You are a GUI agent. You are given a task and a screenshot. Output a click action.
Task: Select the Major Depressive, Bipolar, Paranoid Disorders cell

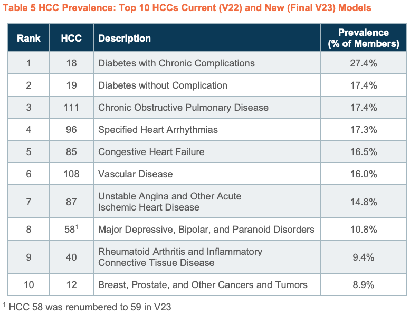[206, 229]
